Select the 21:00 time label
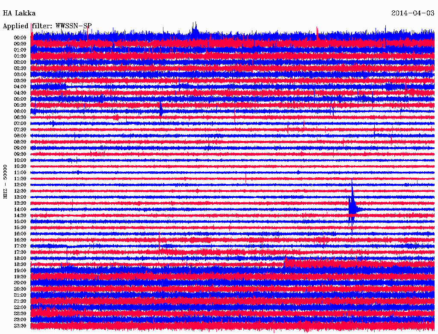Viewport: 438px width, 334px height. pos(20,295)
